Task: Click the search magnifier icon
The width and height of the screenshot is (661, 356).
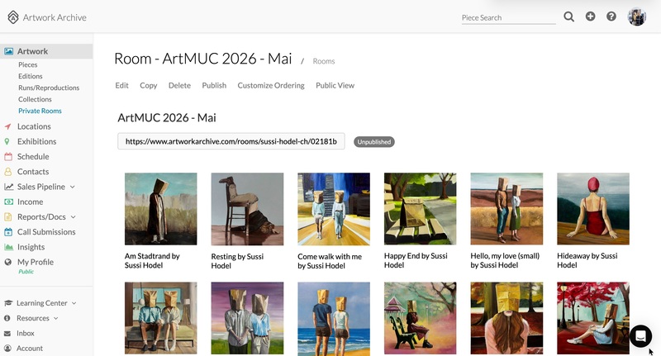Action: [x=568, y=17]
